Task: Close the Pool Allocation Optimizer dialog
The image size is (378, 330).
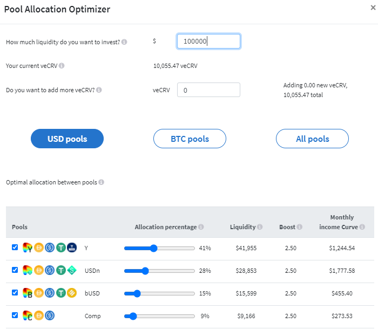Action: coord(373,8)
